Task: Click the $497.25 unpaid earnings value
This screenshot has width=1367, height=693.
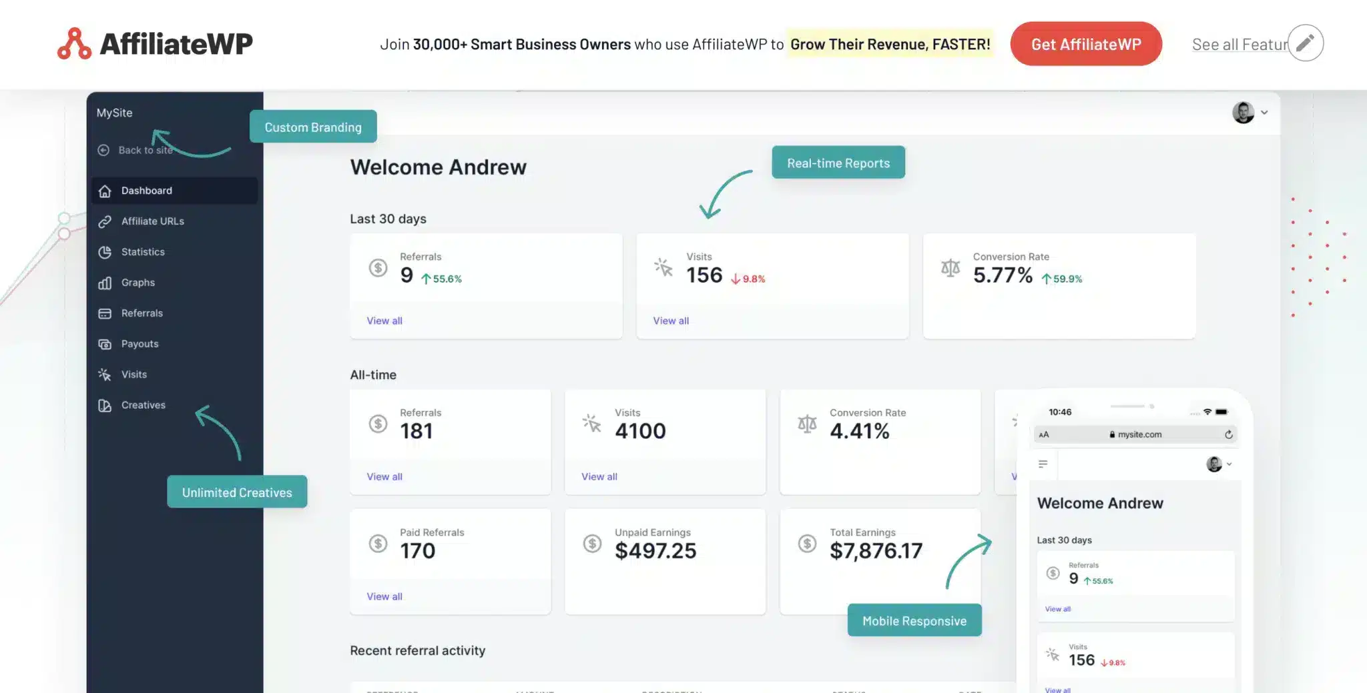Action: [655, 551]
